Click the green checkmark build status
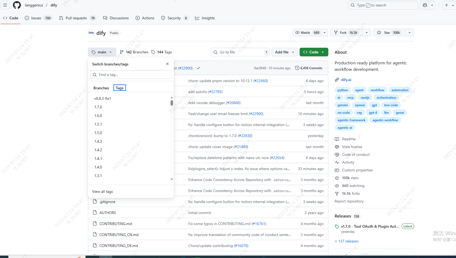Viewport: 456px width, 258px height. [x=198, y=68]
